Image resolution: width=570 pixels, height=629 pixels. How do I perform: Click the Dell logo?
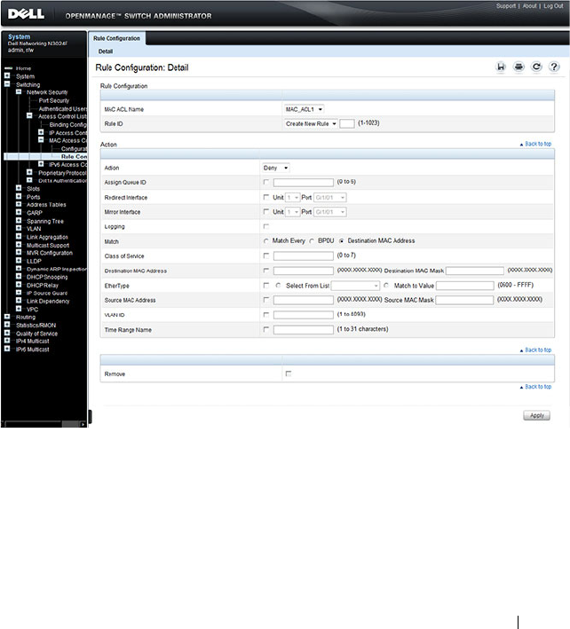pyautogui.click(x=26, y=14)
